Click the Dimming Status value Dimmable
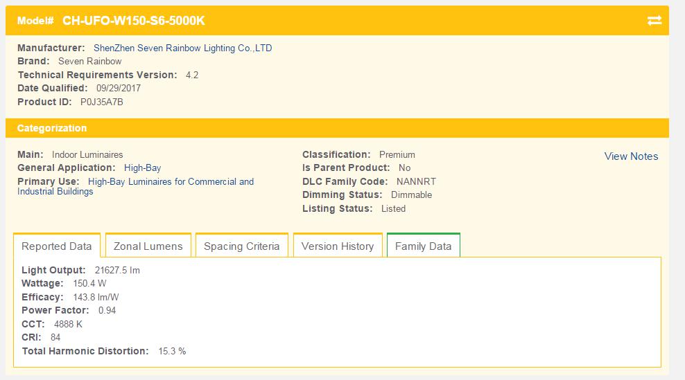Image resolution: width=685 pixels, height=380 pixels. pos(411,194)
